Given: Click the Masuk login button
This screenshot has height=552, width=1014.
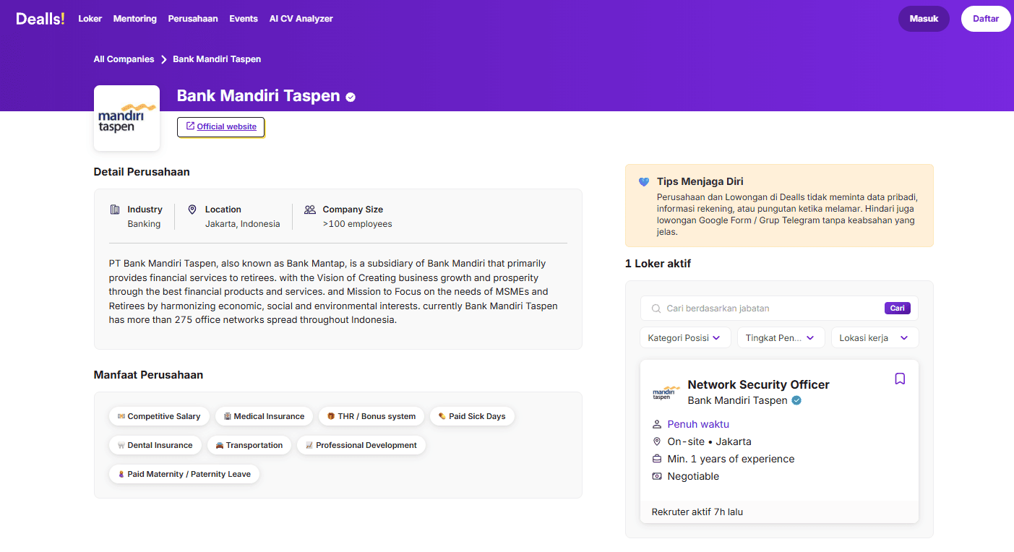Looking at the screenshot, I should 924,19.
